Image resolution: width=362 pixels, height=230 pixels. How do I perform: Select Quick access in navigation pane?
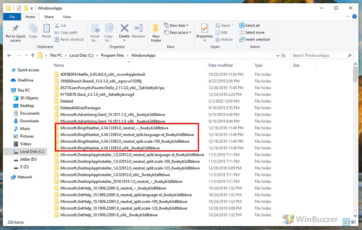click(25, 70)
